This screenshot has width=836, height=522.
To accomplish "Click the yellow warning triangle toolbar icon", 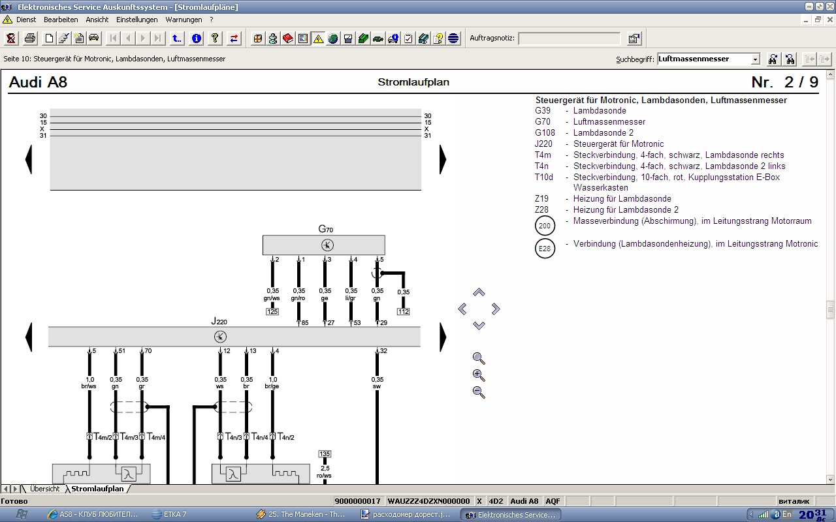I will point(318,38).
